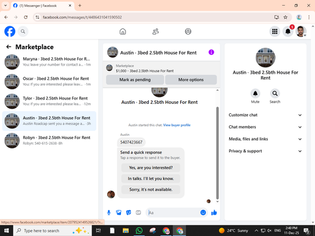Open the Notifications bell icon
This screenshot has width=315, height=236.
[x=288, y=31]
